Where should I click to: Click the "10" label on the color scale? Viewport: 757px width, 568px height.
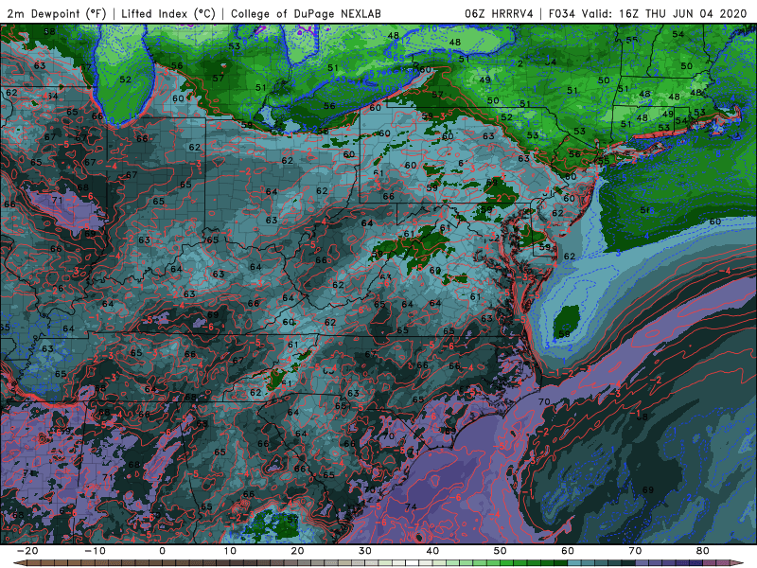tap(230, 551)
